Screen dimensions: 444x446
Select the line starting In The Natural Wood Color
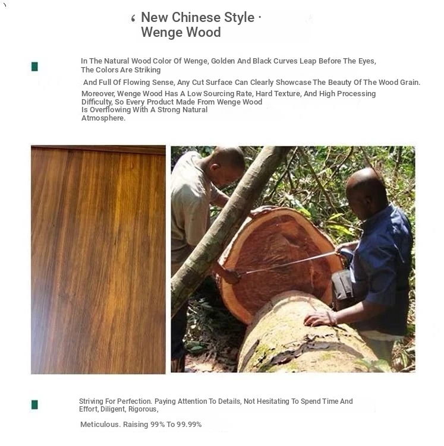(x=228, y=61)
